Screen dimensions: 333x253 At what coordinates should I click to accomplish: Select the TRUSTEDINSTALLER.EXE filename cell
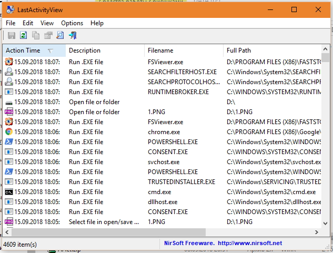click(181, 182)
